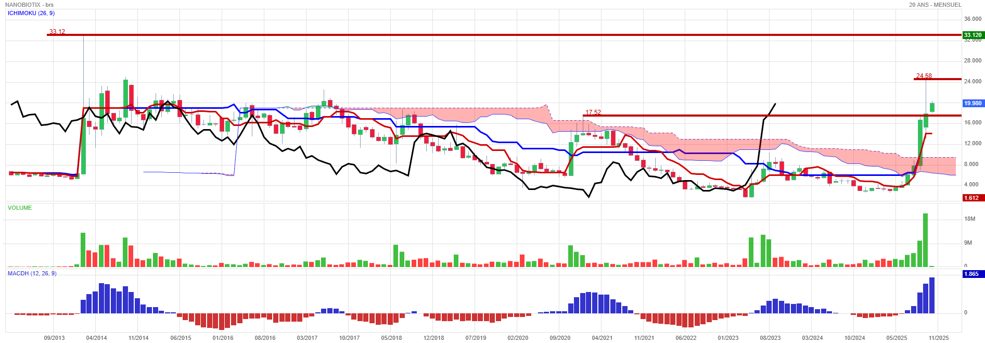This screenshot has height=343, width=985.
Task: Click the 16.000 price axis value
Action: point(973,122)
